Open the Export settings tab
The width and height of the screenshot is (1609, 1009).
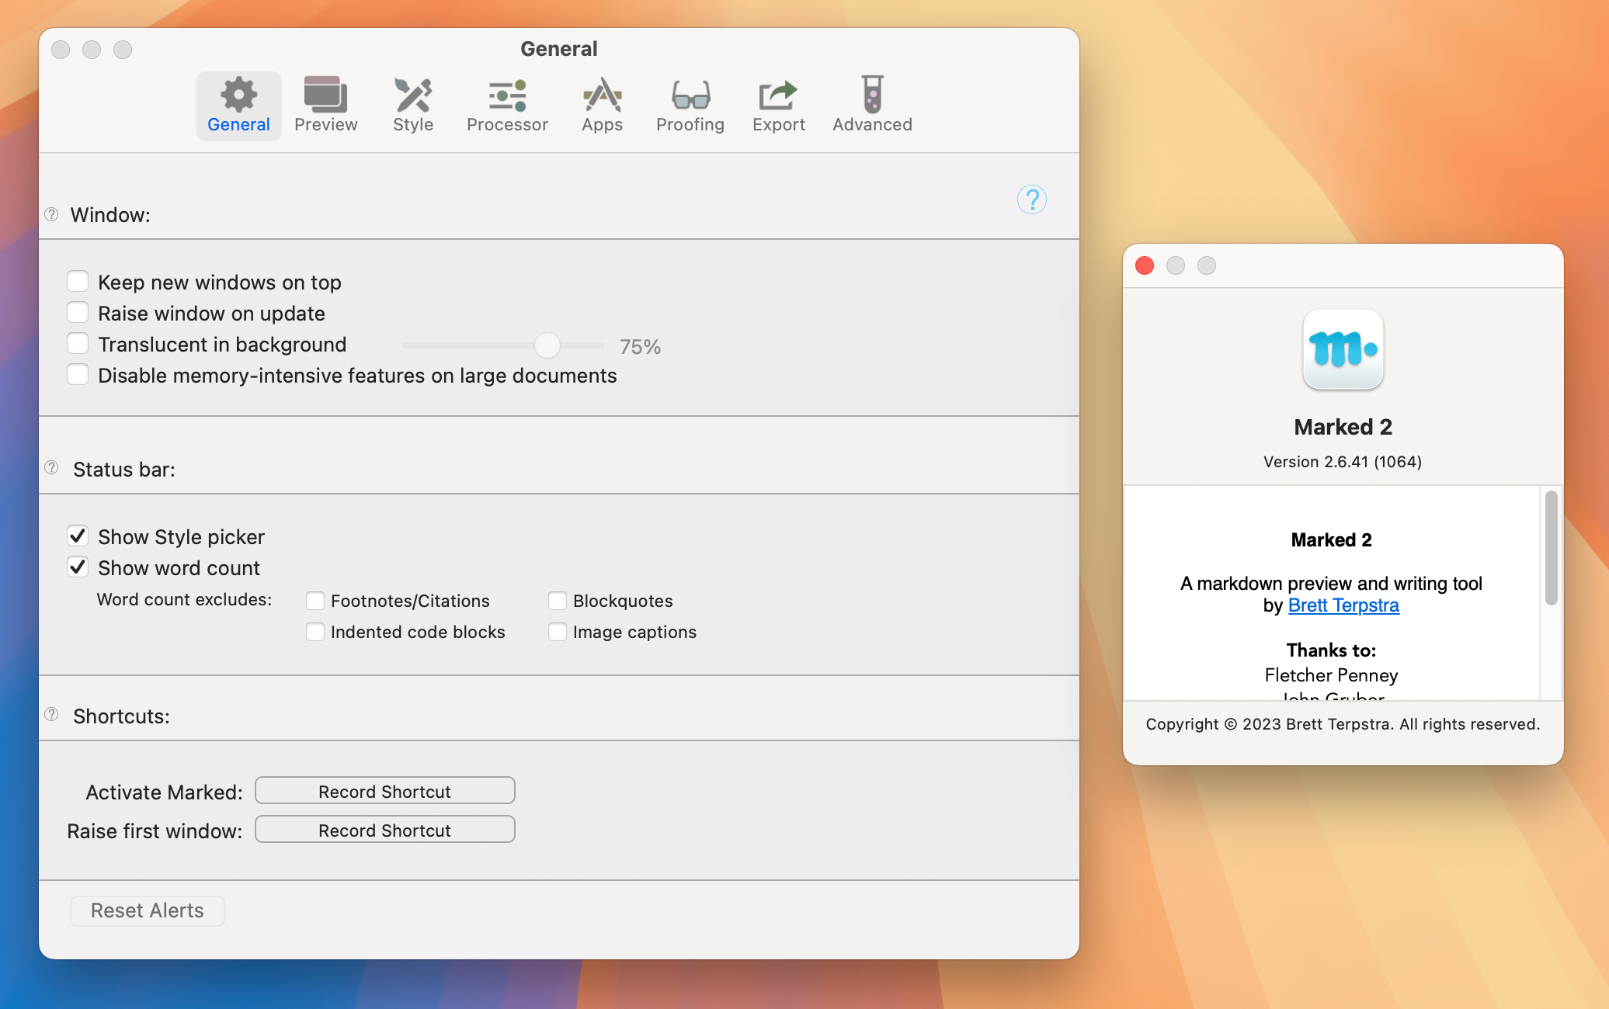click(779, 103)
